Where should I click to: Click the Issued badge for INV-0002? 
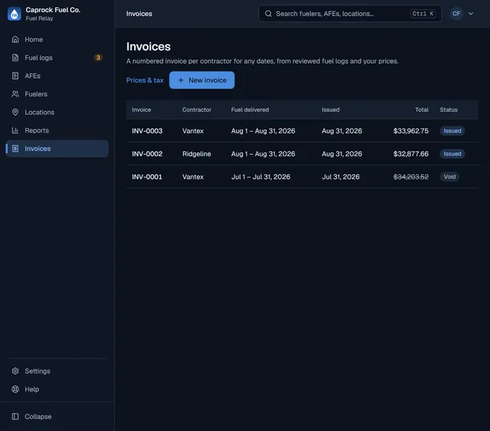point(452,154)
